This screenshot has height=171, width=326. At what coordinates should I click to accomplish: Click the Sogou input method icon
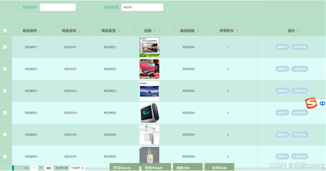(311, 103)
